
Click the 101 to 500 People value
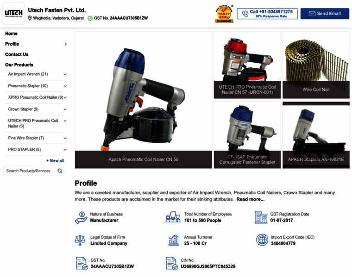coord(203,220)
